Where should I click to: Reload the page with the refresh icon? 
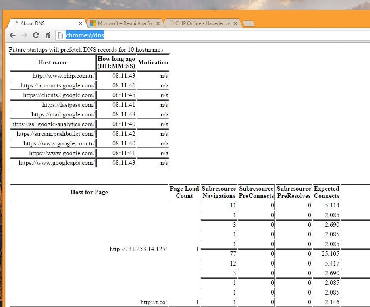coord(36,35)
